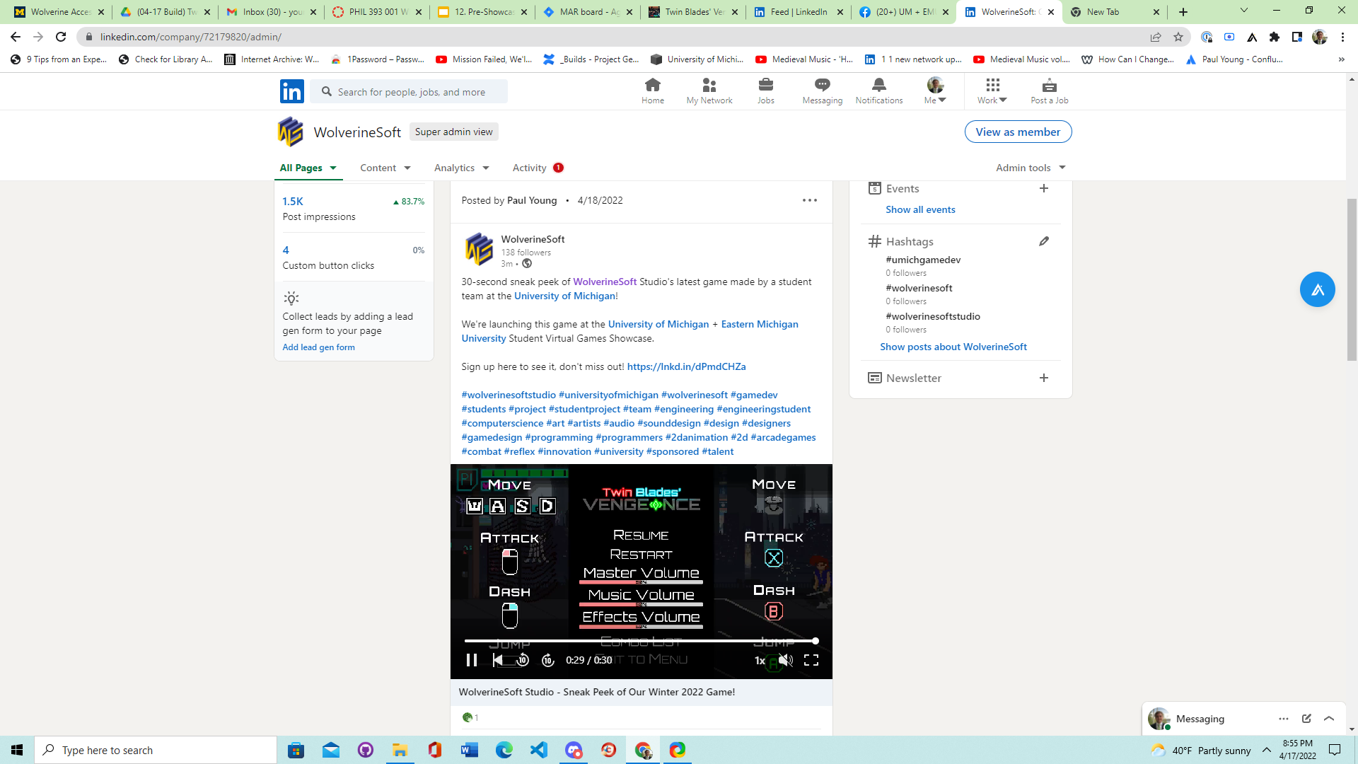Add a newsletter with plus icon
1358x764 pixels.
tap(1043, 378)
